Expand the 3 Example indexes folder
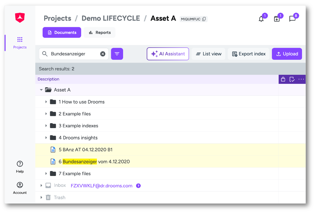 point(46,126)
